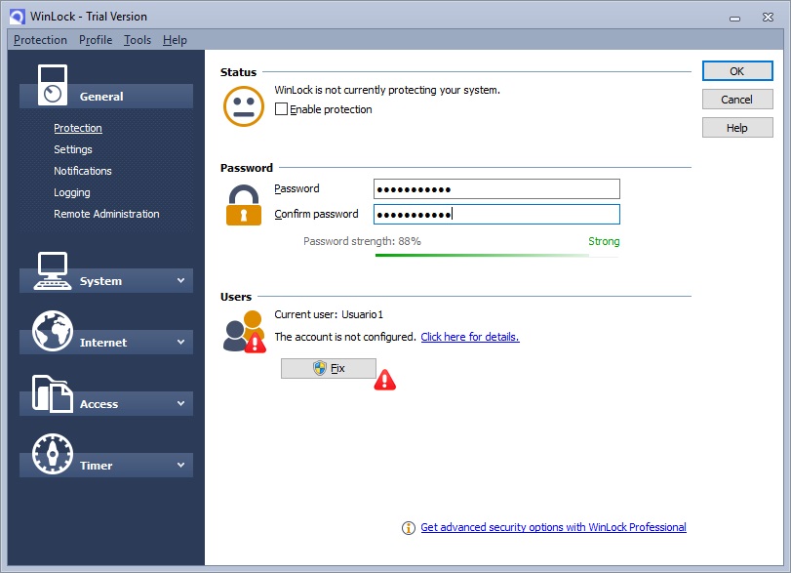Click the Timer section header label
This screenshot has width=791, height=573.
(x=96, y=466)
